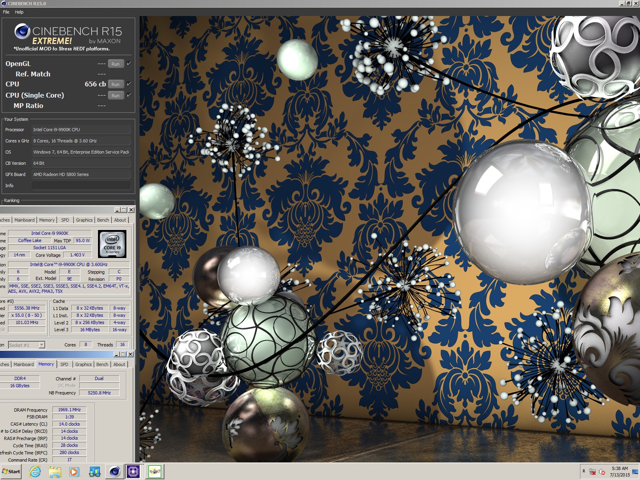This screenshot has width=640, height=480.
Task: Click the 656 cb CPU score
Action: [95, 84]
